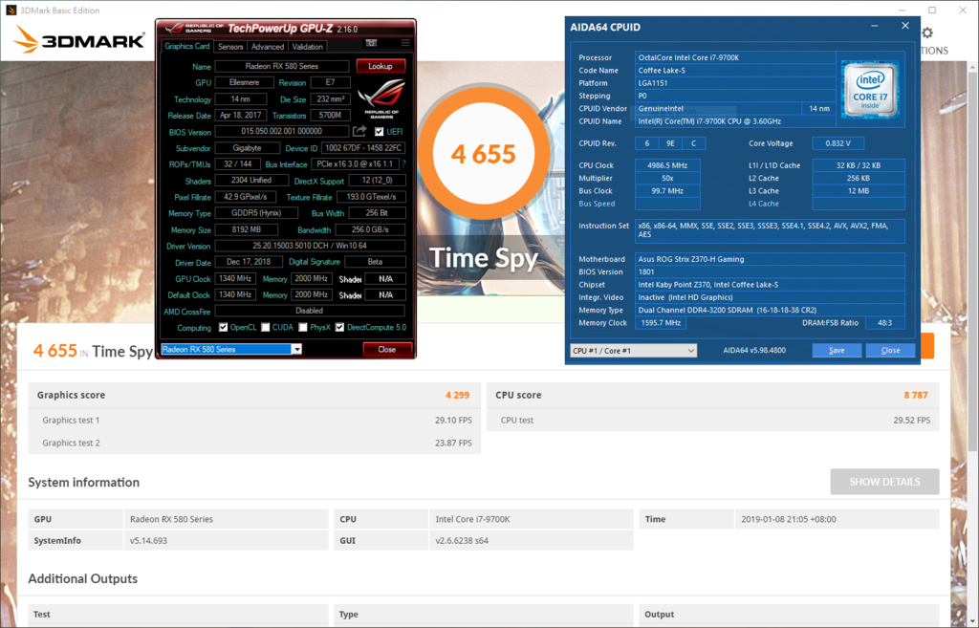Click the BIOS share/export arrow icon
This screenshot has height=628, width=979.
(x=359, y=131)
